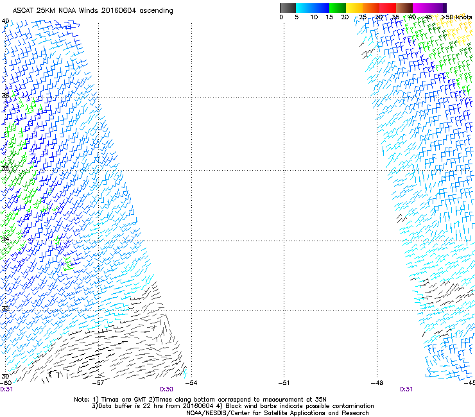The height and width of the screenshot is (417, 475).
Task: Select the orange 25-30 knots color bar segment
Action: coord(371,8)
